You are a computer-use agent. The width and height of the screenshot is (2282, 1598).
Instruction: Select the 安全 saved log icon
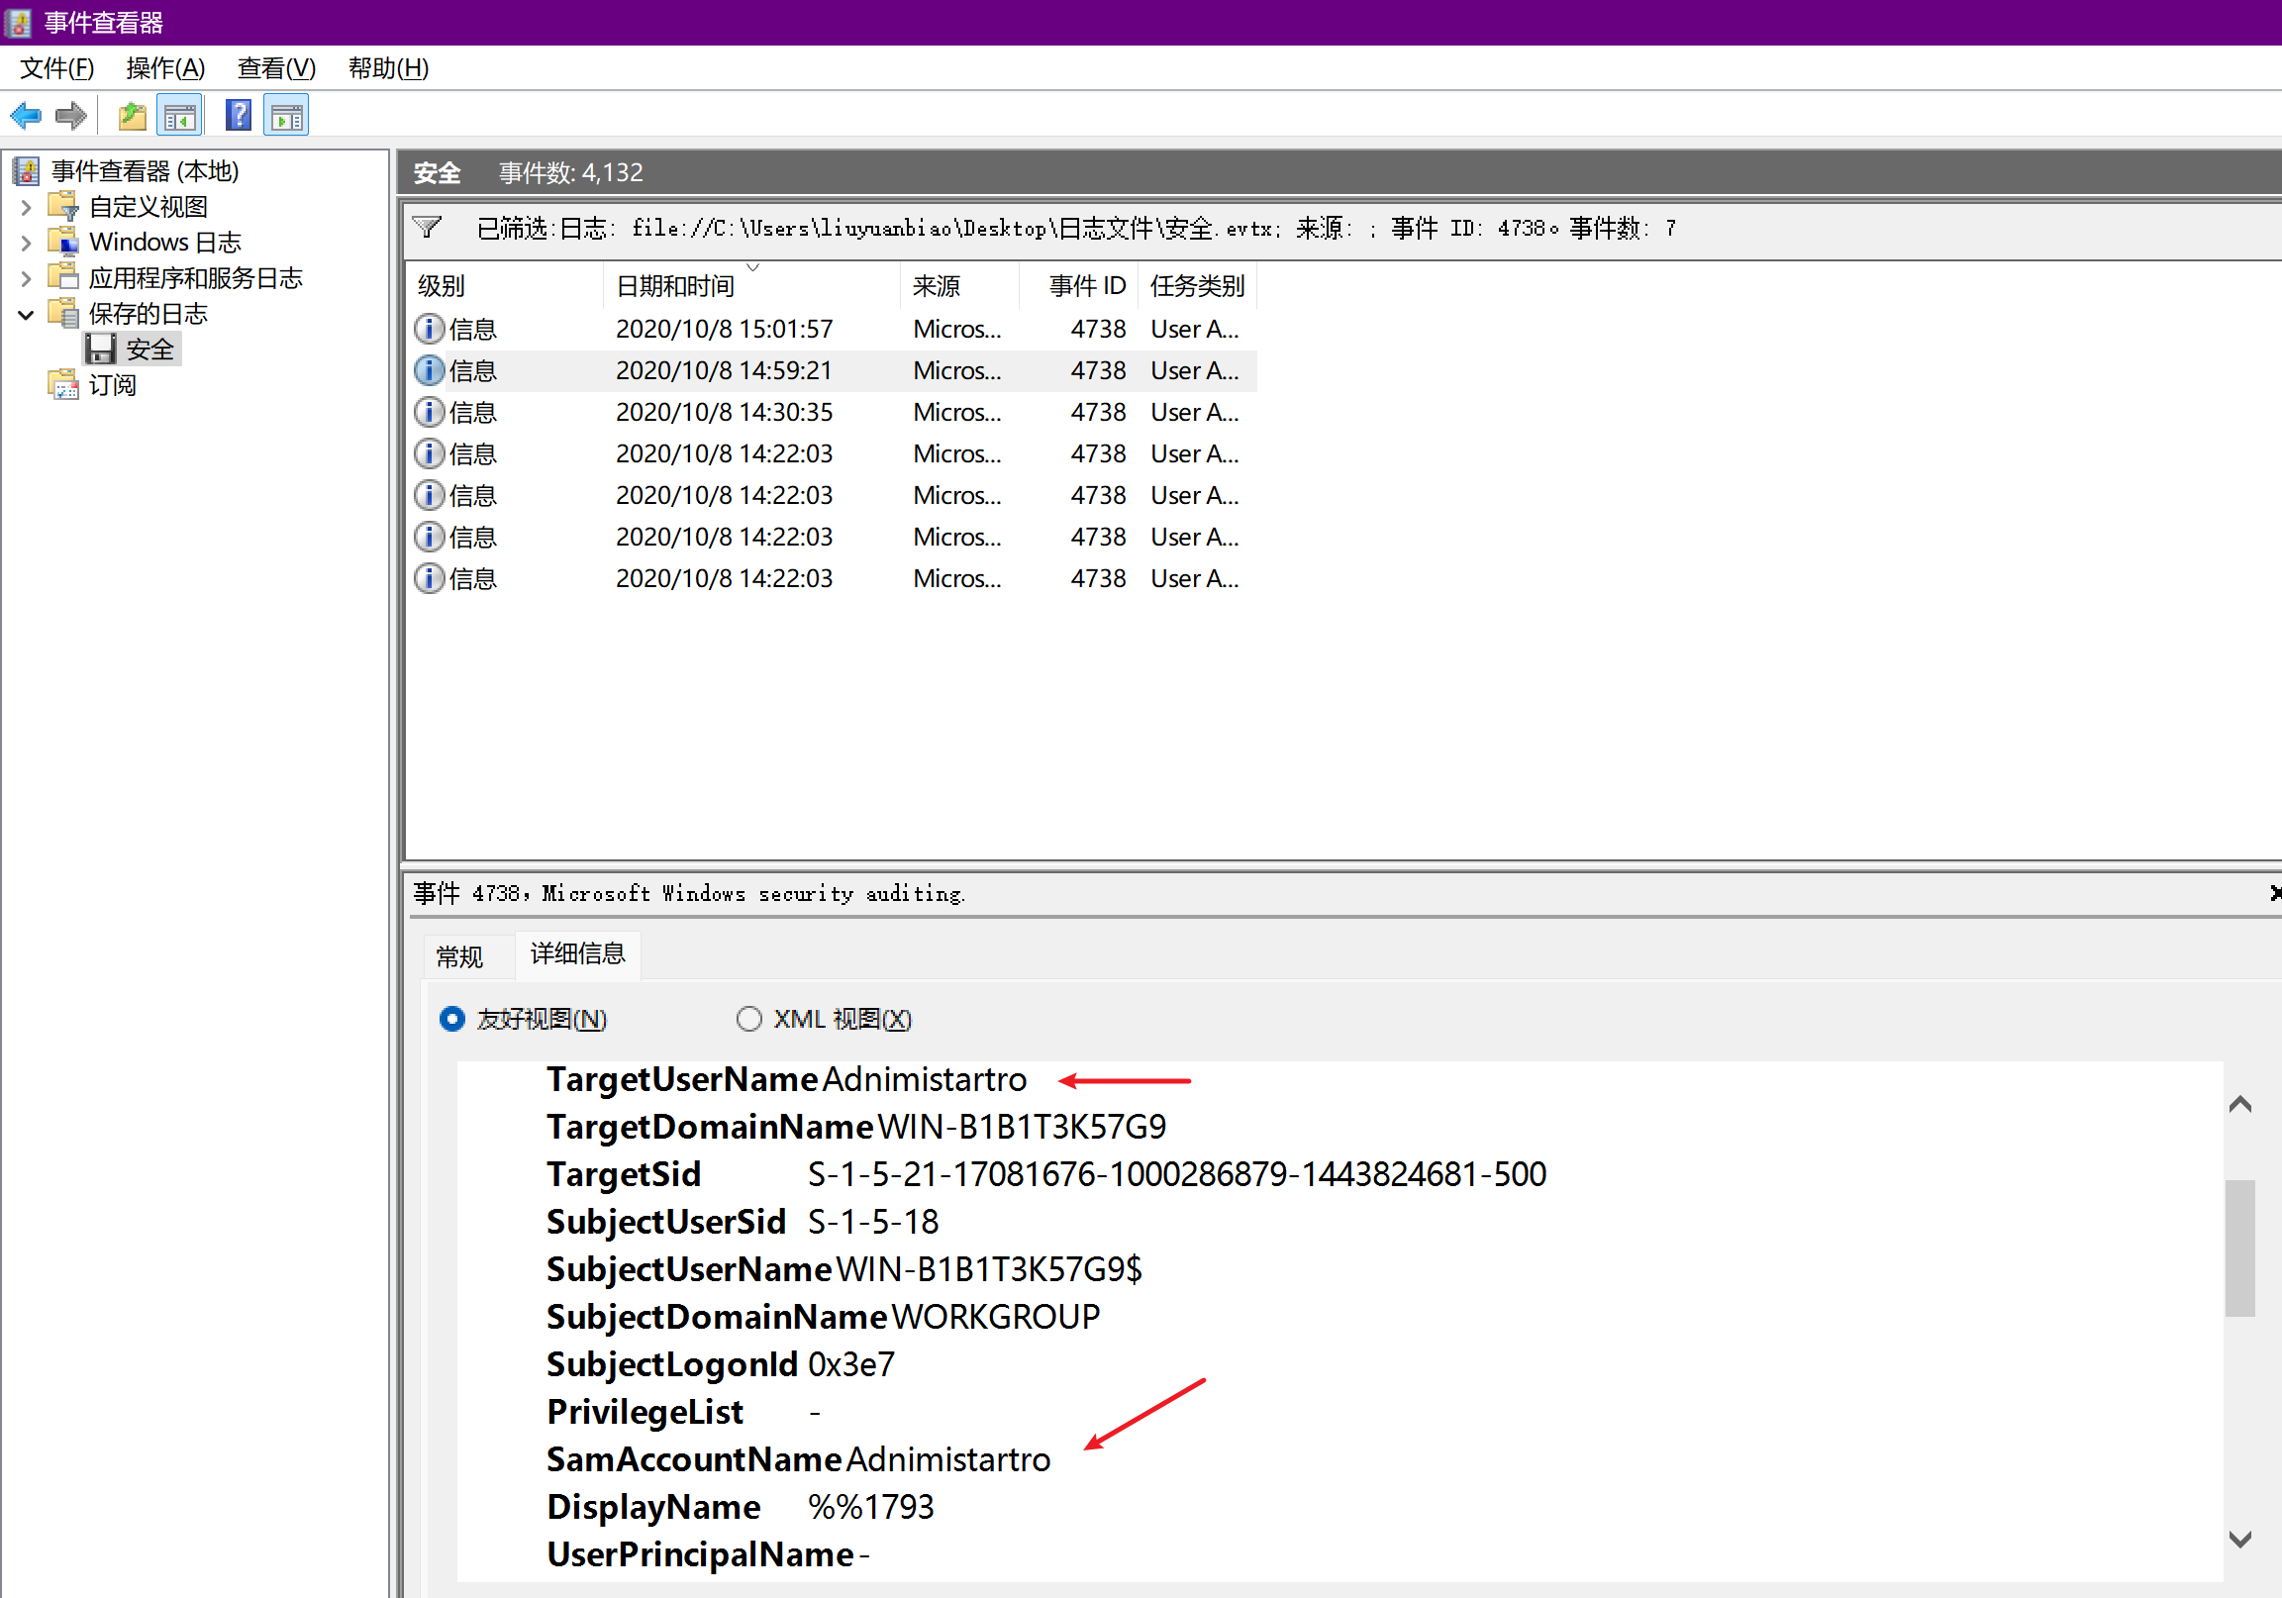[100, 350]
